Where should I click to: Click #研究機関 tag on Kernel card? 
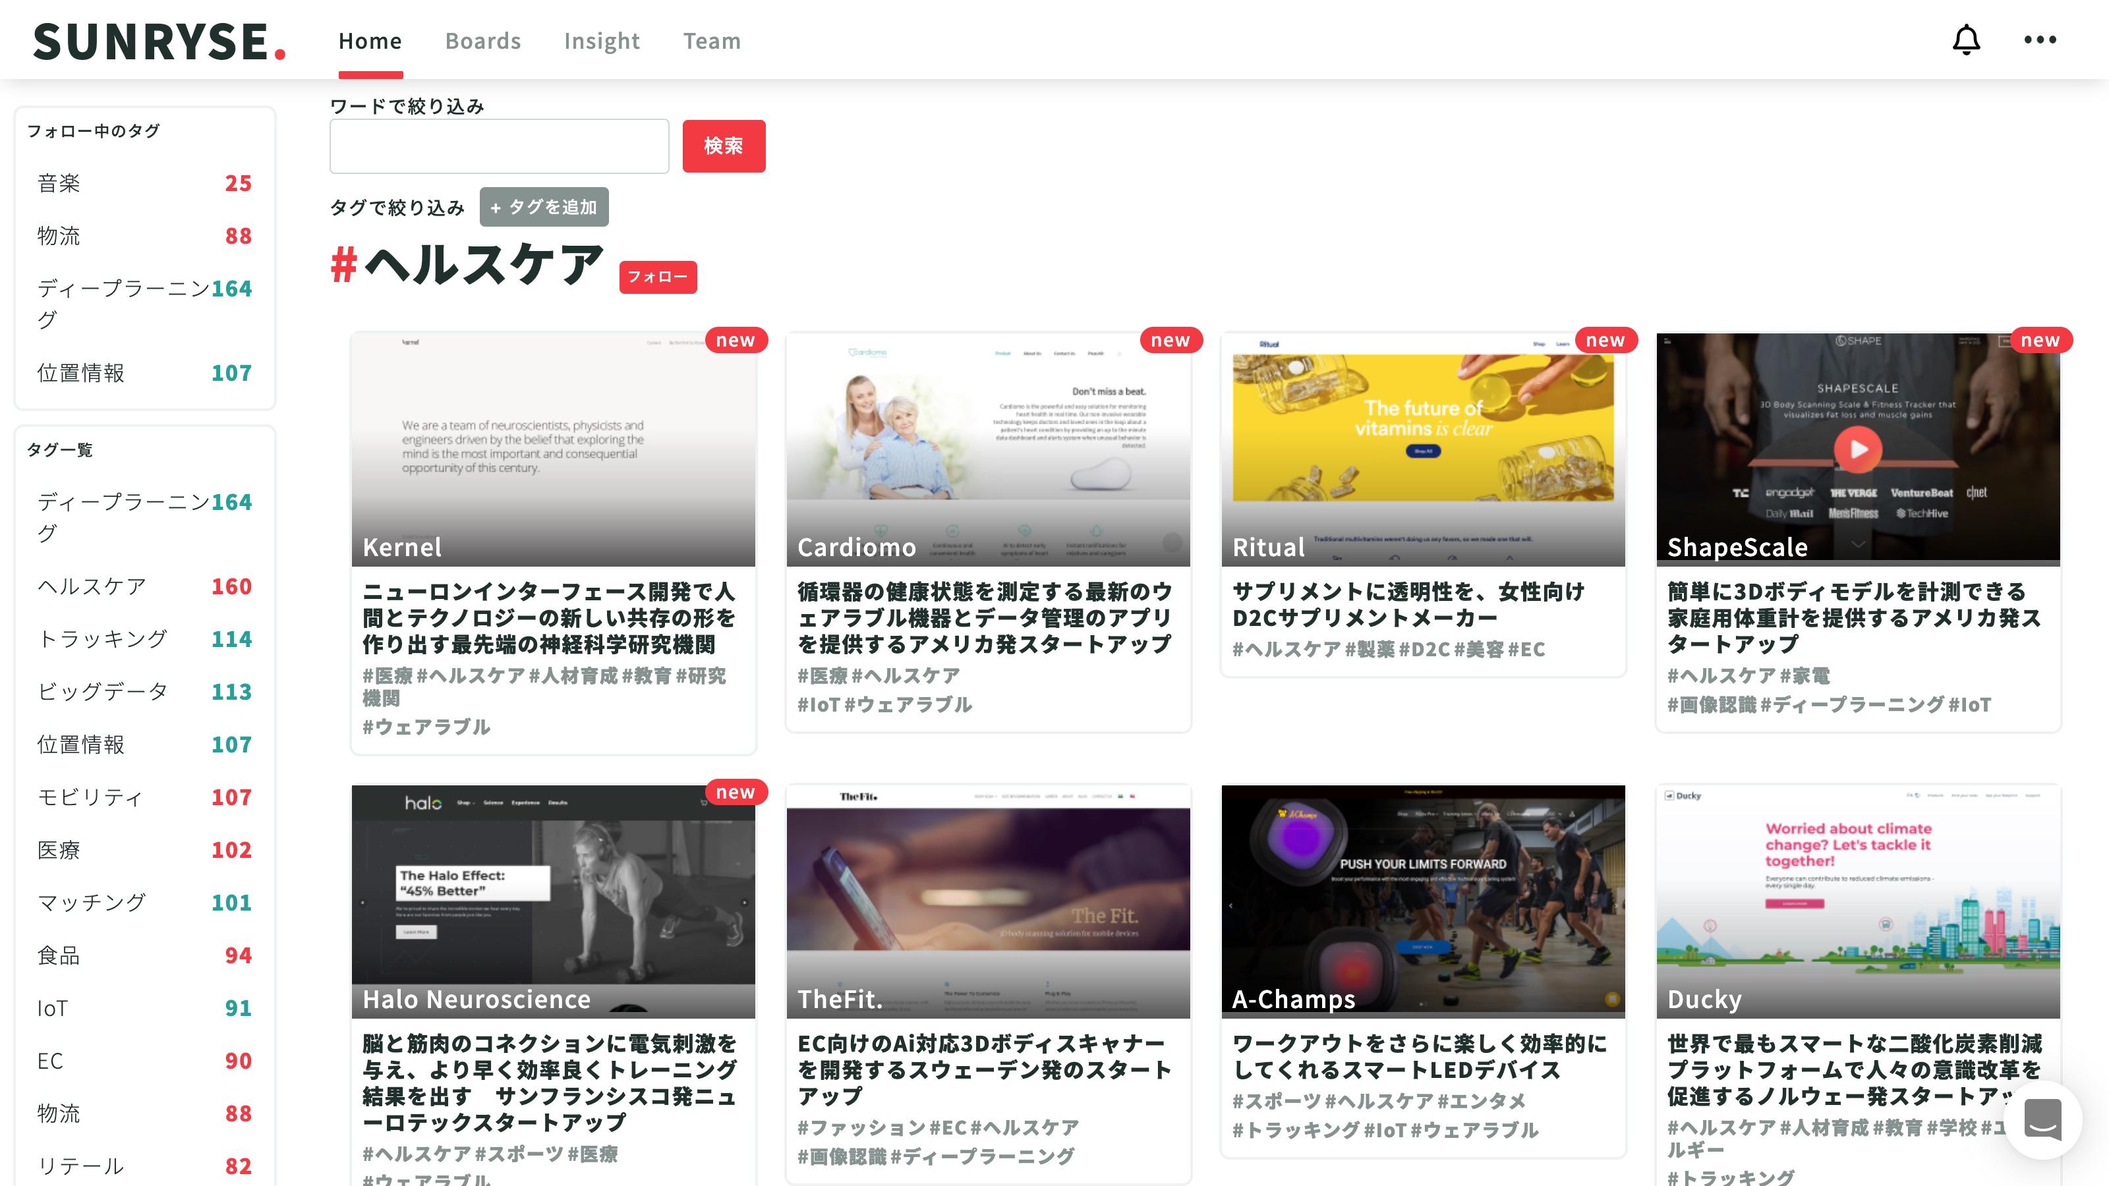(544, 687)
